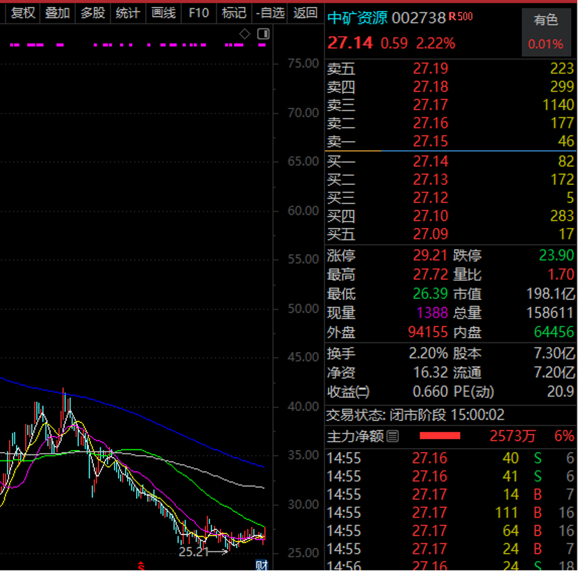
Task: Select the 卖二 price 27.16
Action: pyautogui.click(x=430, y=123)
